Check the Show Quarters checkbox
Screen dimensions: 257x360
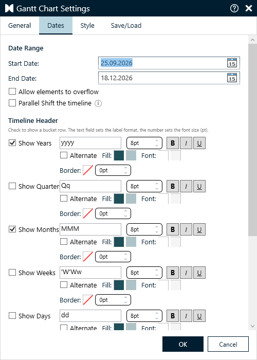tap(12, 186)
